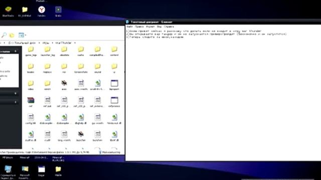Click Notepad title bar document icon
This screenshot has height=180, width=321.
(127, 22)
